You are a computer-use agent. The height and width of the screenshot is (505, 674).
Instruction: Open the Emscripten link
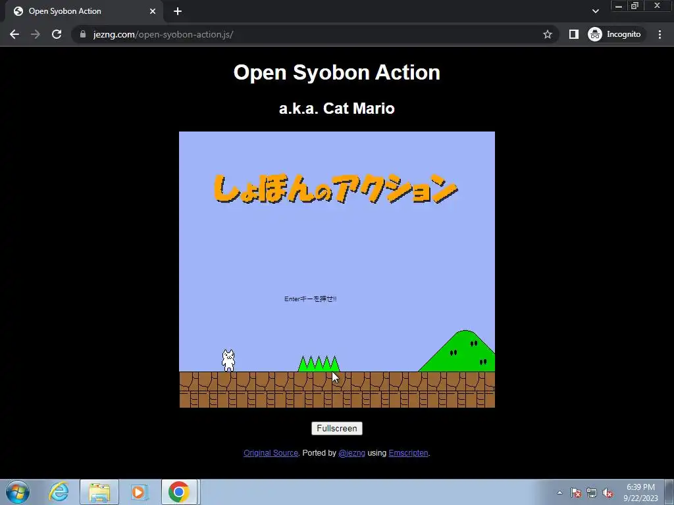(x=408, y=453)
